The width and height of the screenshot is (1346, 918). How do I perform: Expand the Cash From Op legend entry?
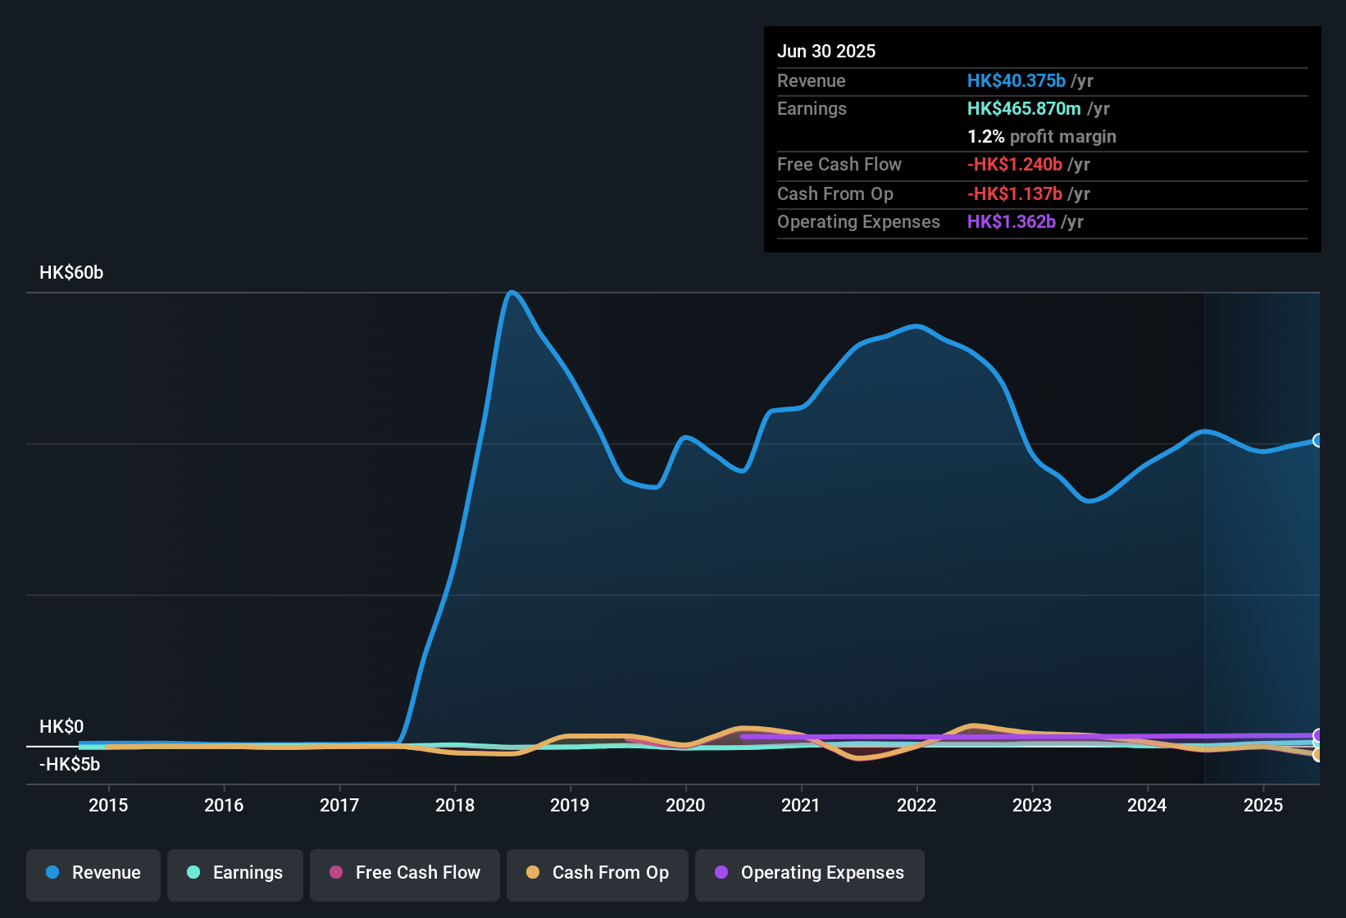(x=597, y=873)
